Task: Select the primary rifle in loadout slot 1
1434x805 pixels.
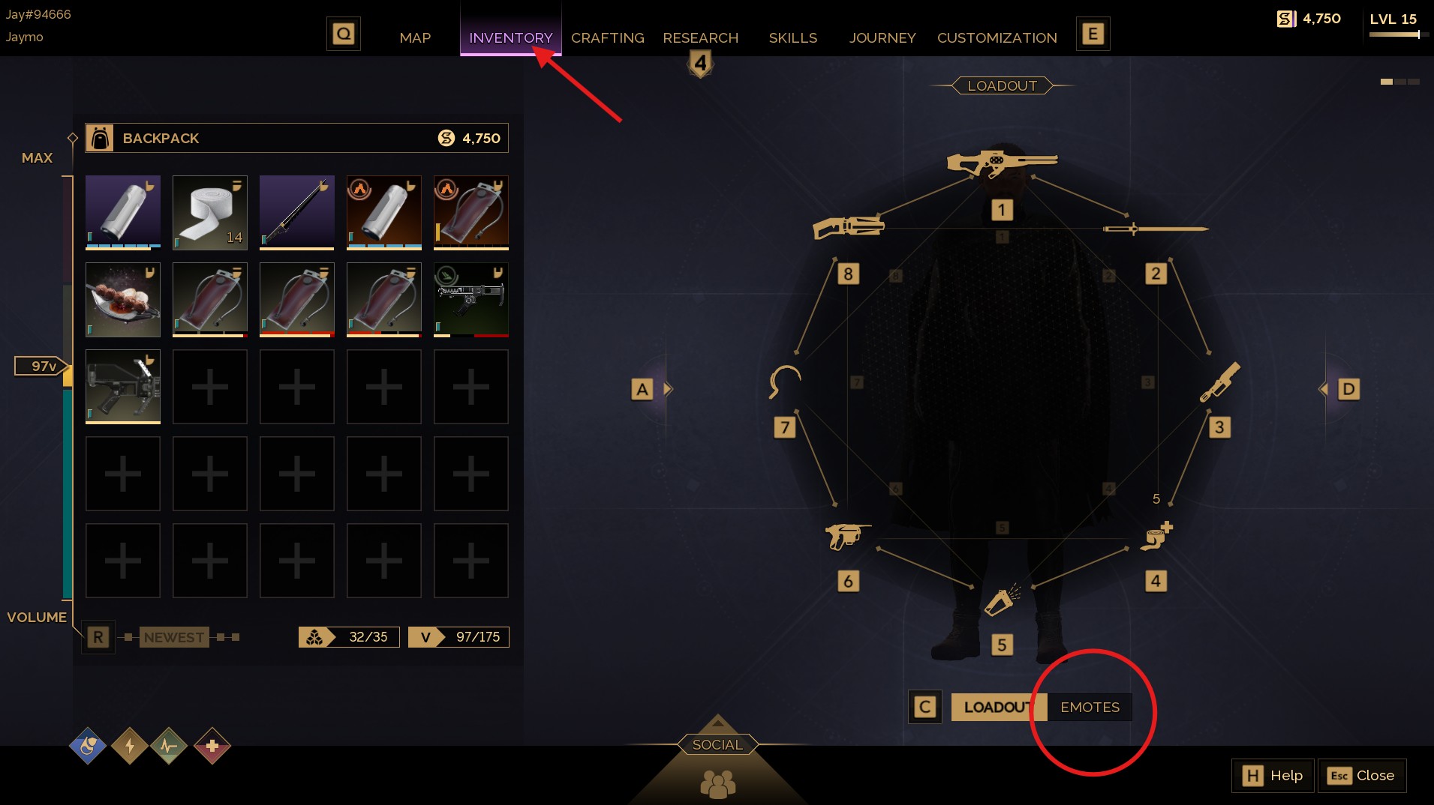Action: (1002, 163)
